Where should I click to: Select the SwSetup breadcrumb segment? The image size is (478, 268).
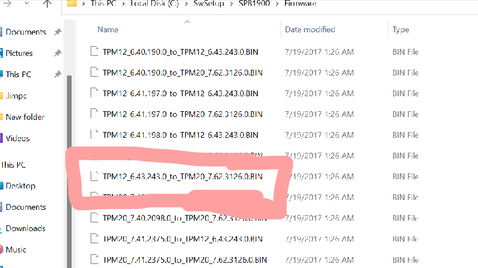coord(209,3)
